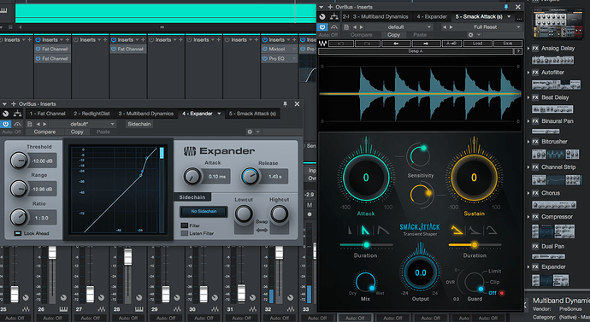Open Smack Attack tab dropdown arrow

[509, 16]
